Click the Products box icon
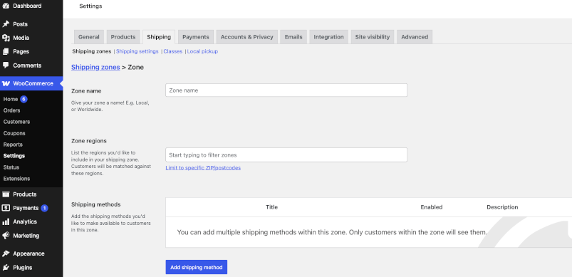This screenshot has height=277, width=572. [x=6, y=194]
